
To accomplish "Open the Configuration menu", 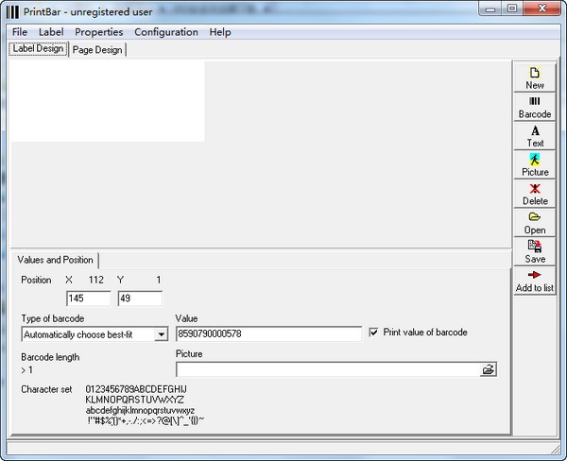I will point(166,32).
